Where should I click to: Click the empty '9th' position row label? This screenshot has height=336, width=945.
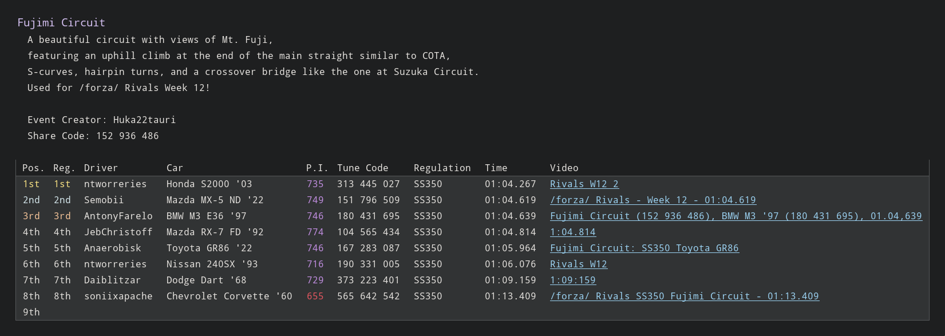click(x=31, y=312)
